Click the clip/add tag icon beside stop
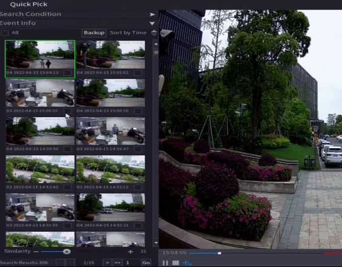 pyautogui.click(x=187, y=263)
